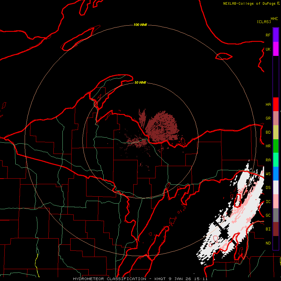This screenshot has height=281, width=281.
Task: Click the WS blue legend swatch
Action: coord(276,174)
